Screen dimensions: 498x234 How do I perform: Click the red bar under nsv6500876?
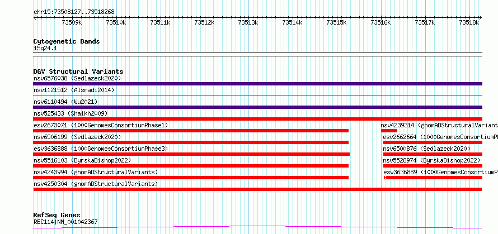tap(433, 154)
